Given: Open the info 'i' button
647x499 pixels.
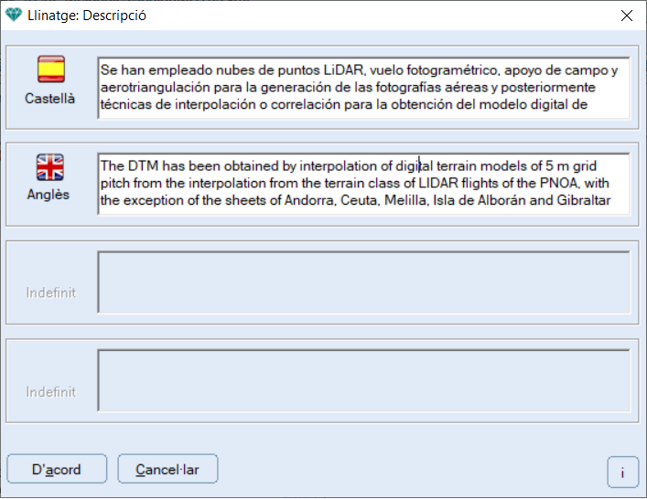Looking at the screenshot, I should point(622,472).
